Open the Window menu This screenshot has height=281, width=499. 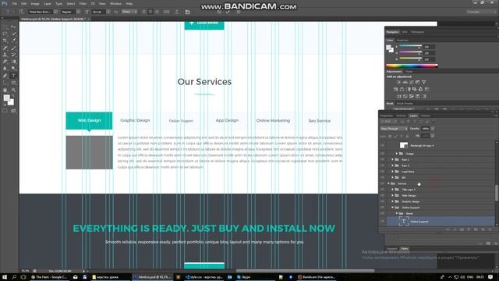pos(115,3)
